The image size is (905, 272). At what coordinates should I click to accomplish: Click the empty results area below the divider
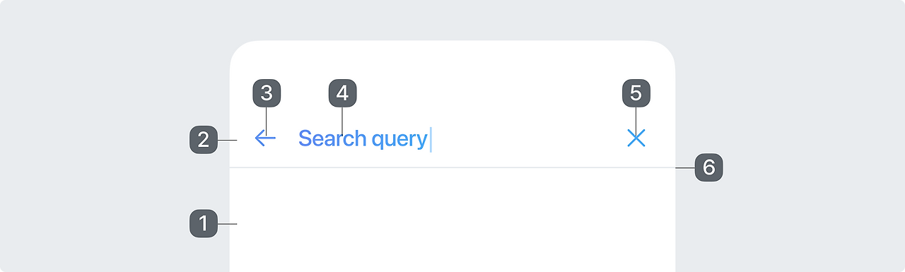point(452,220)
